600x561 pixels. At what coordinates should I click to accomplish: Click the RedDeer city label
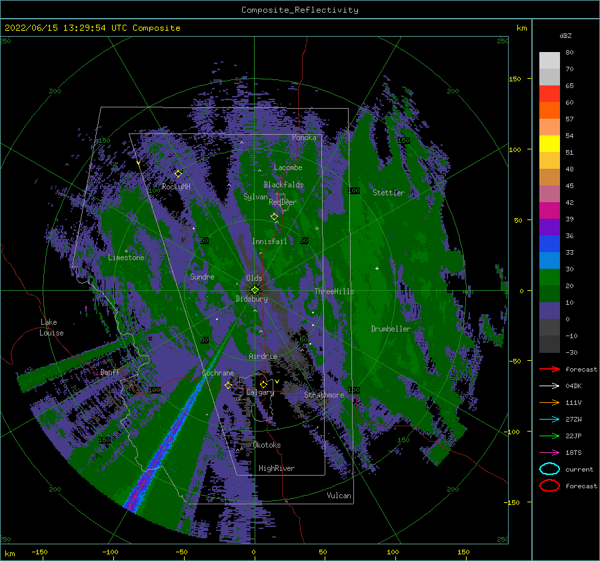point(283,202)
